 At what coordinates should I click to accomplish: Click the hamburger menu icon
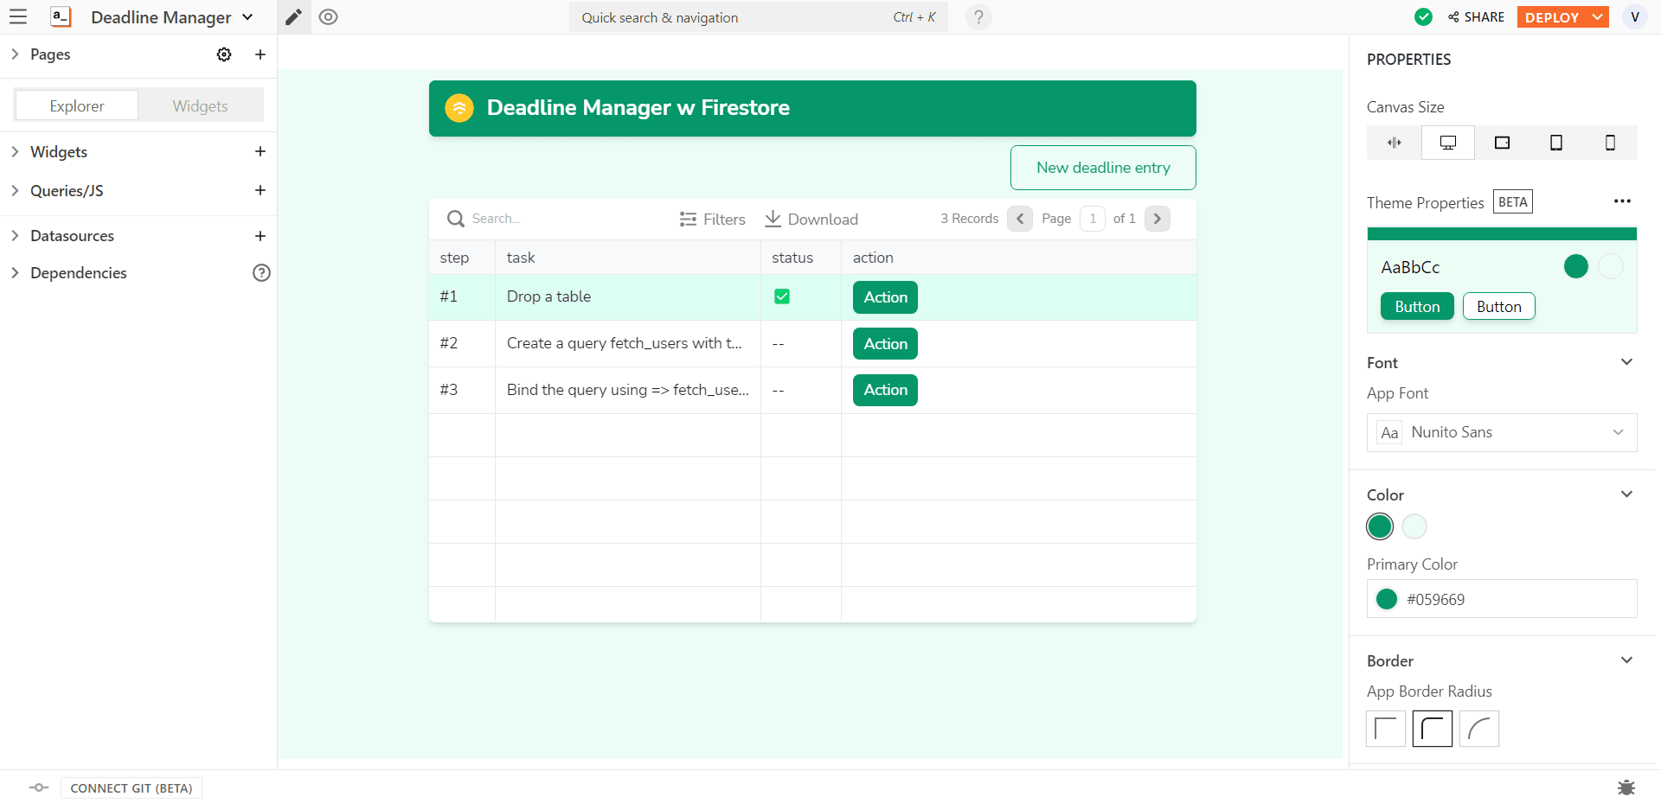click(18, 17)
